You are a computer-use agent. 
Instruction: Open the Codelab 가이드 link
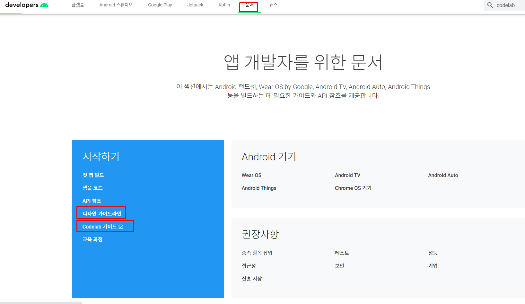click(100, 227)
